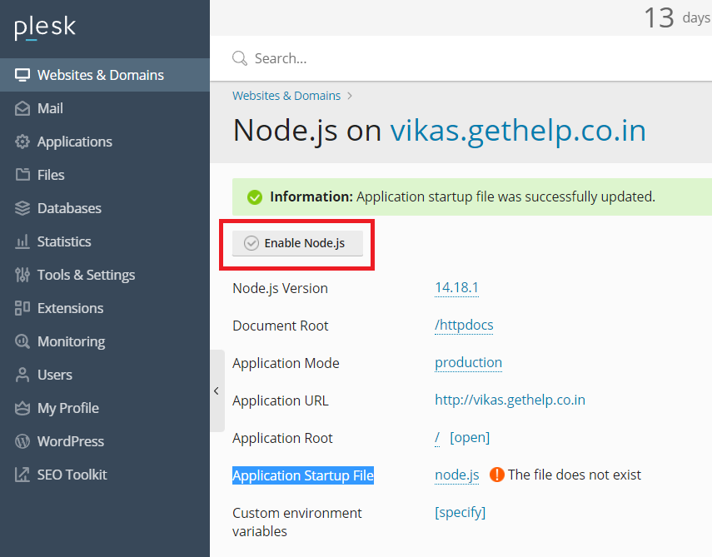Image resolution: width=712 pixels, height=557 pixels.
Task: Open Tools & Settings
Action: 105,275
